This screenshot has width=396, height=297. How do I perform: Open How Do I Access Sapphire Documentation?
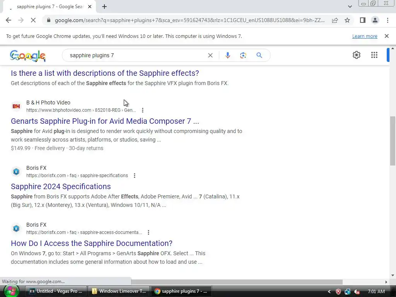(92, 244)
